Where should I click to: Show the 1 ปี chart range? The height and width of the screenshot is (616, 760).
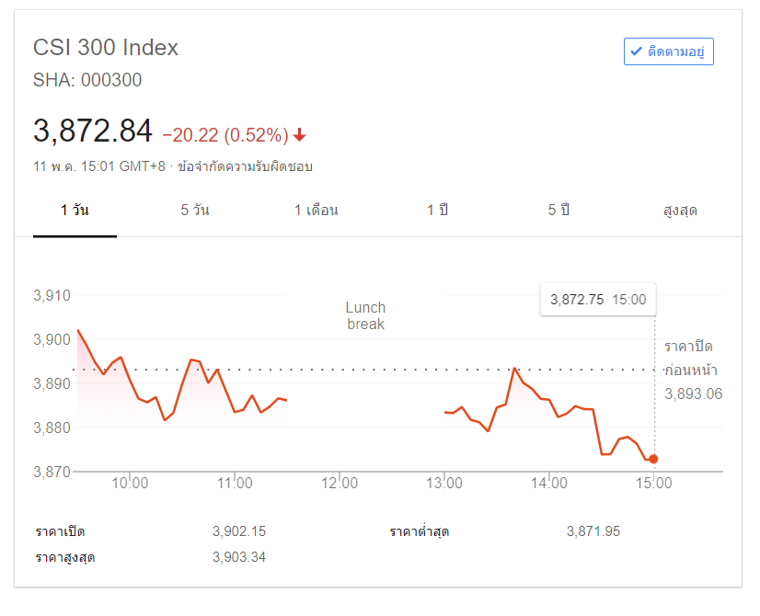tap(437, 211)
